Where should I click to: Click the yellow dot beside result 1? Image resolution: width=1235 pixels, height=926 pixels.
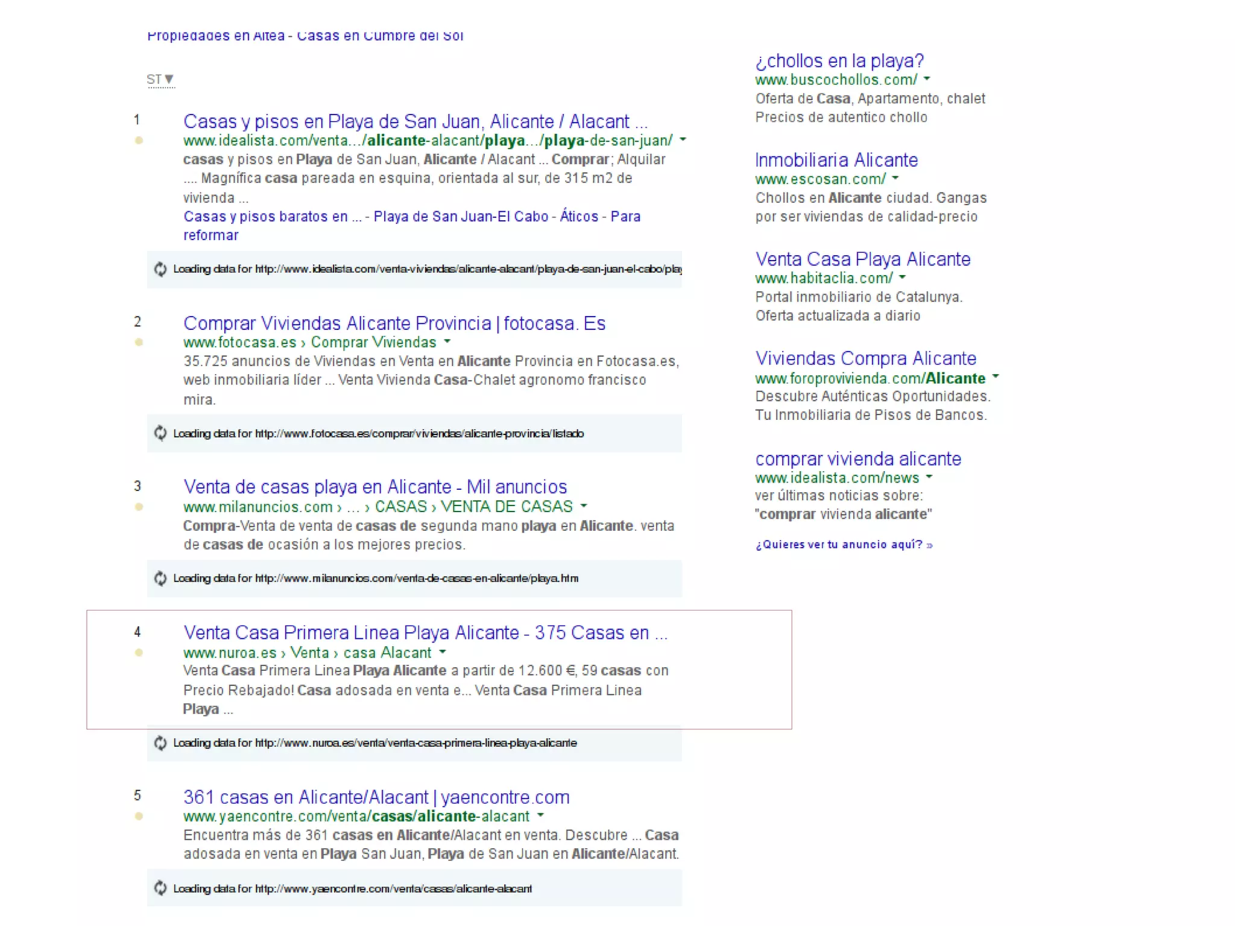tap(139, 141)
